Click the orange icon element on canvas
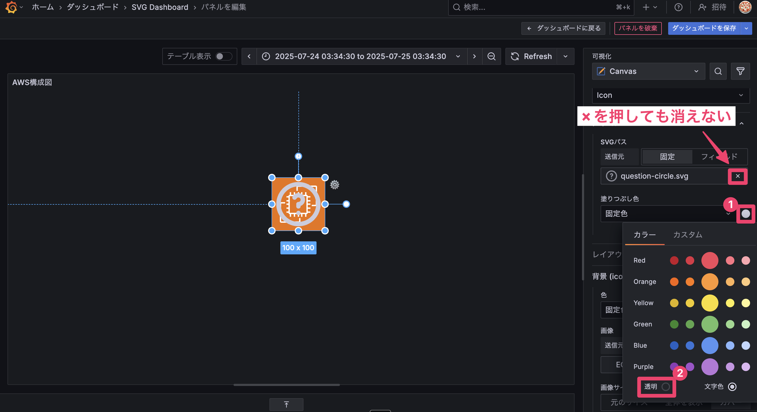Image resolution: width=757 pixels, height=412 pixels. pos(298,204)
